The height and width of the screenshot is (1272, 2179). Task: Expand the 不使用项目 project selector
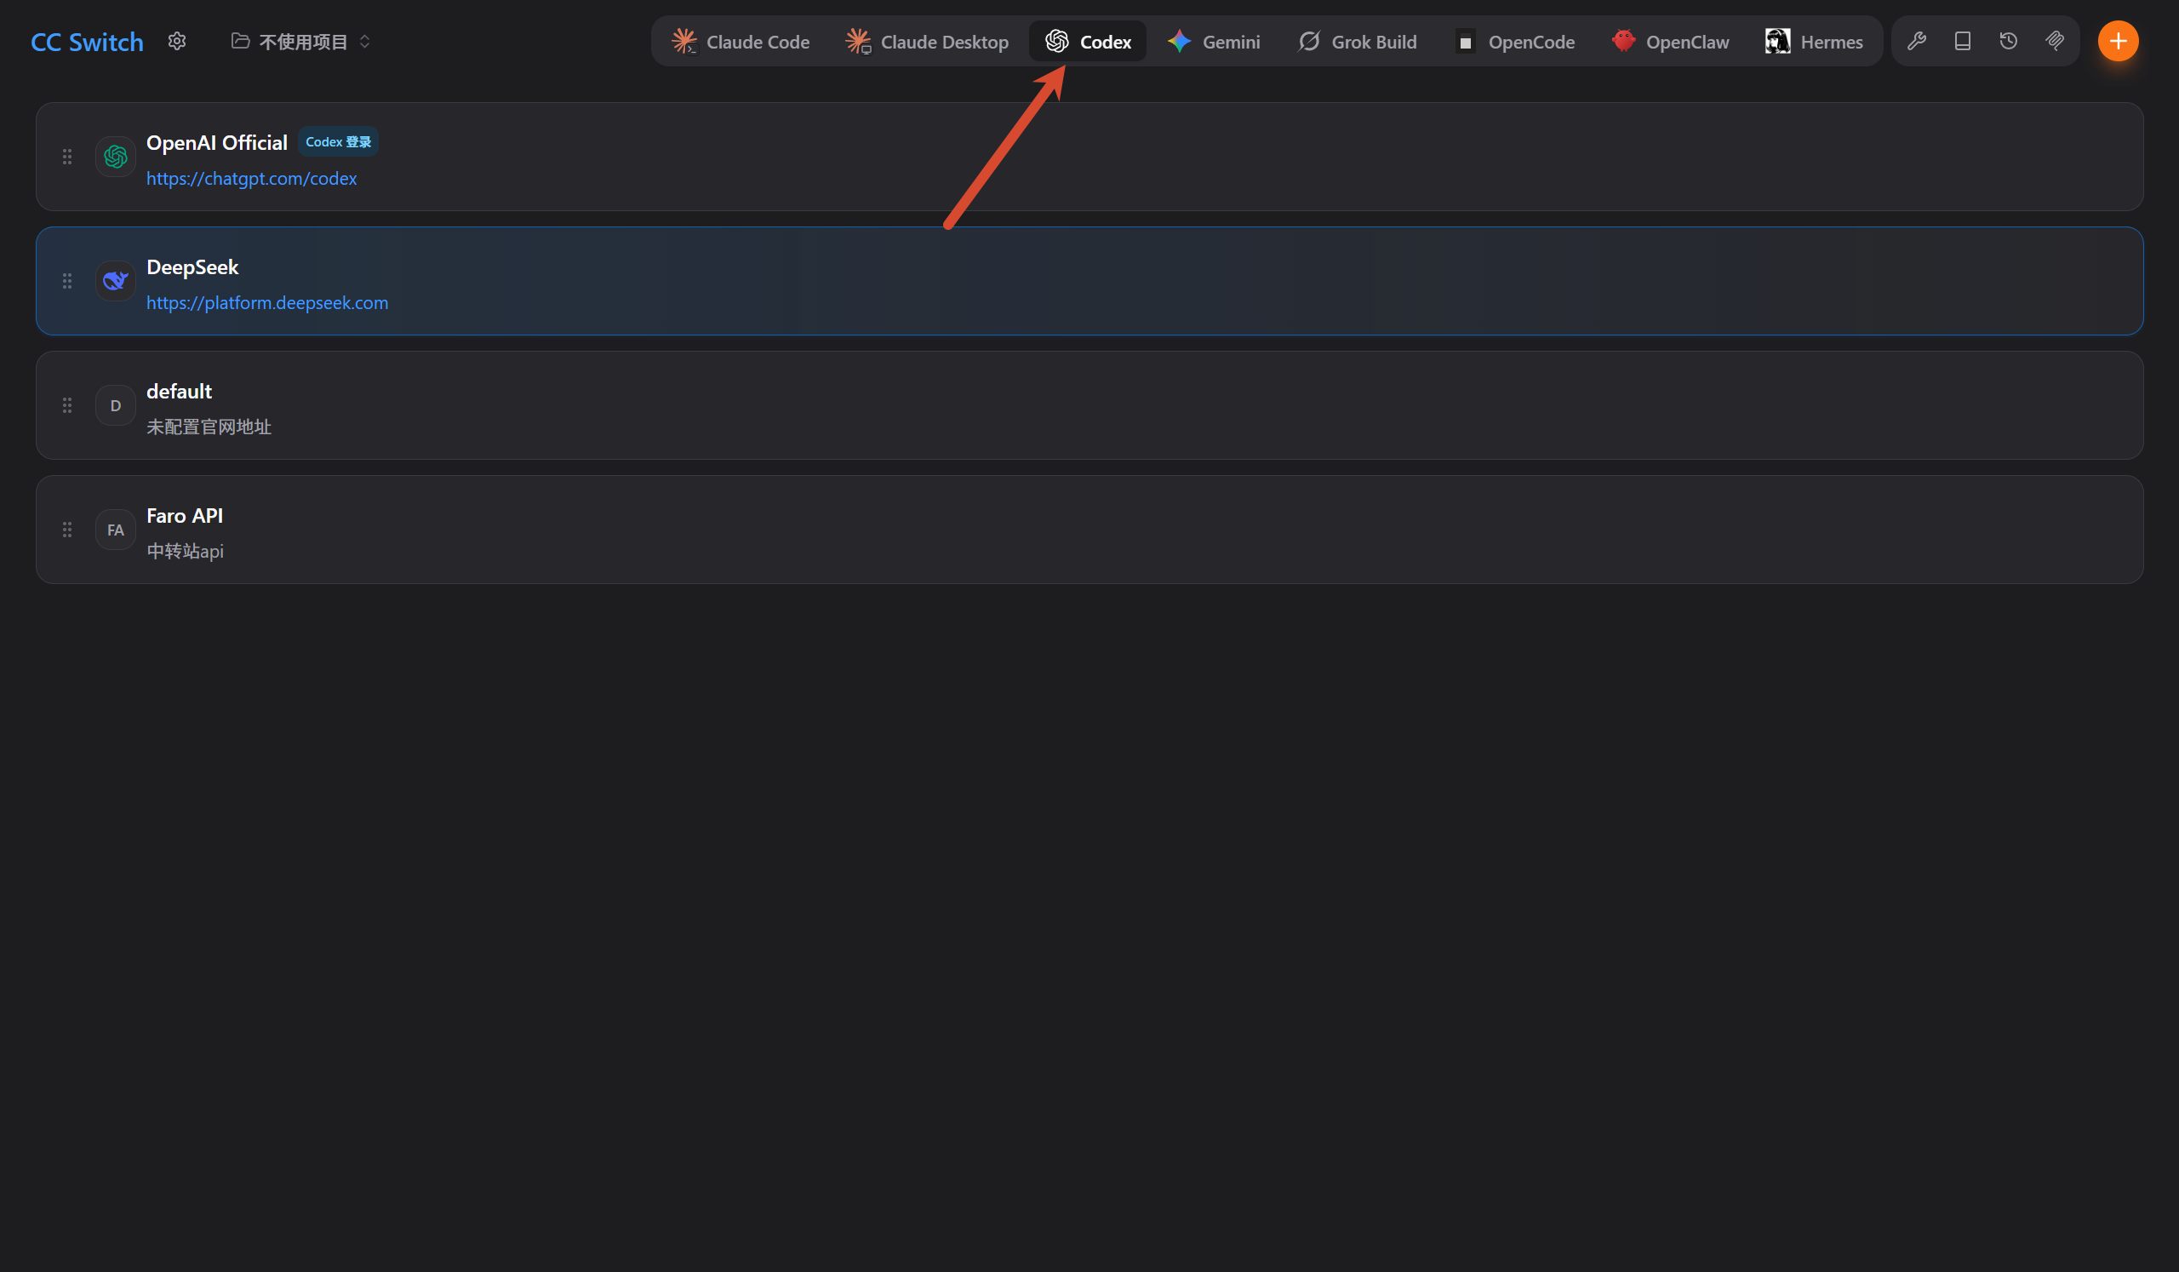301,42
